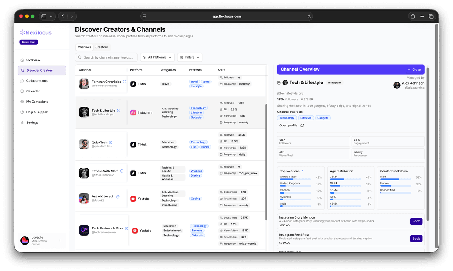
Task: Open the three-dot menu beside Mike Stravio
Action: tap(60, 240)
